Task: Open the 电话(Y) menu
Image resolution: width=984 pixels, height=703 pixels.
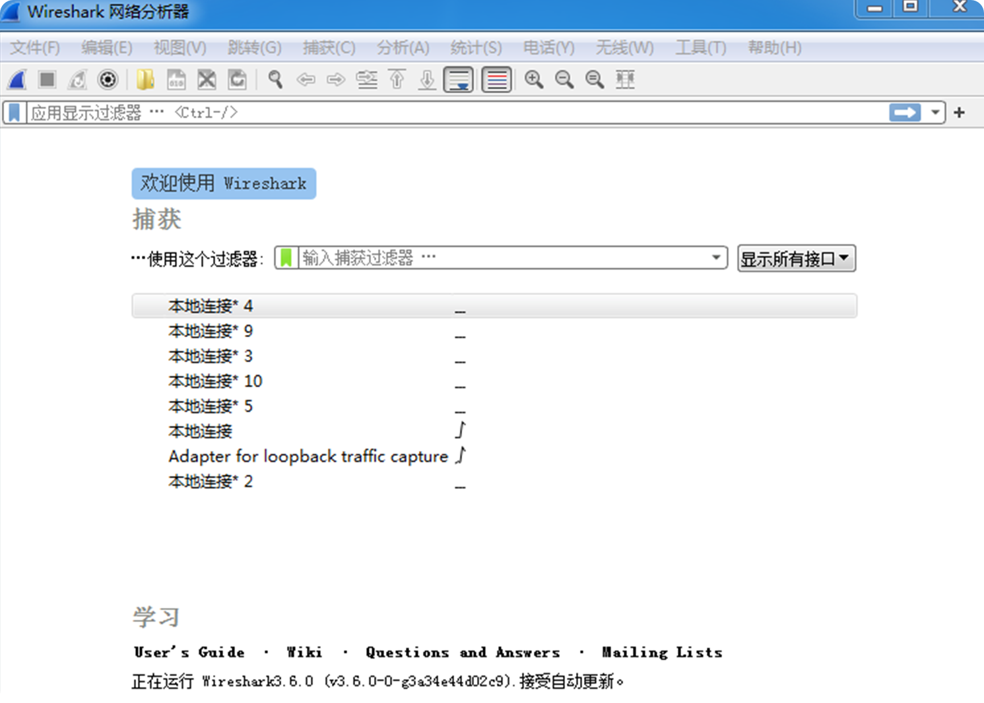Action: [548, 48]
